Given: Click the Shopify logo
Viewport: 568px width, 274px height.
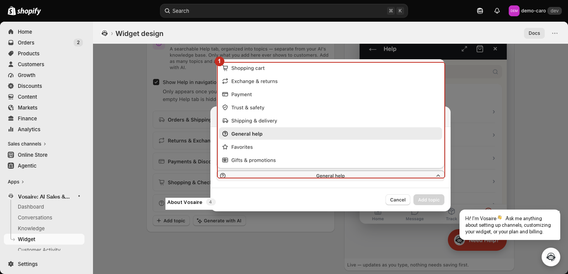Looking at the screenshot, I should pos(24,11).
